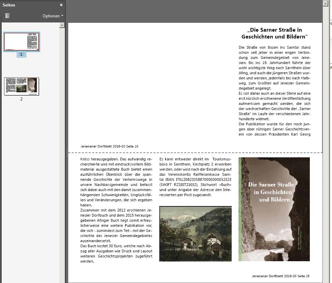Expand the Optionen disclosure triangle
The width and height of the screenshot is (332, 283).
(x=62, y=16)
